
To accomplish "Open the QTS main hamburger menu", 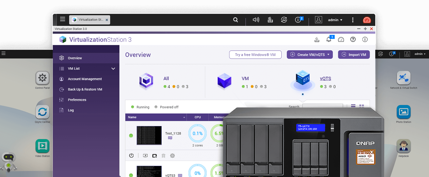I will coord(63,19).
